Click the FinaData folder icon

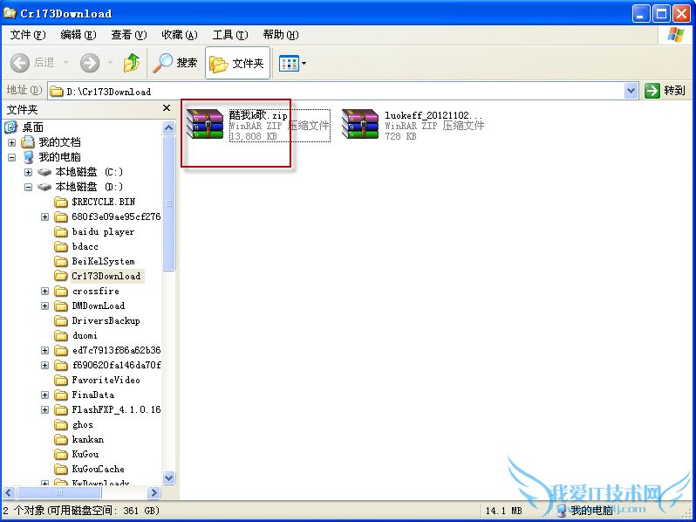(61, 395)
